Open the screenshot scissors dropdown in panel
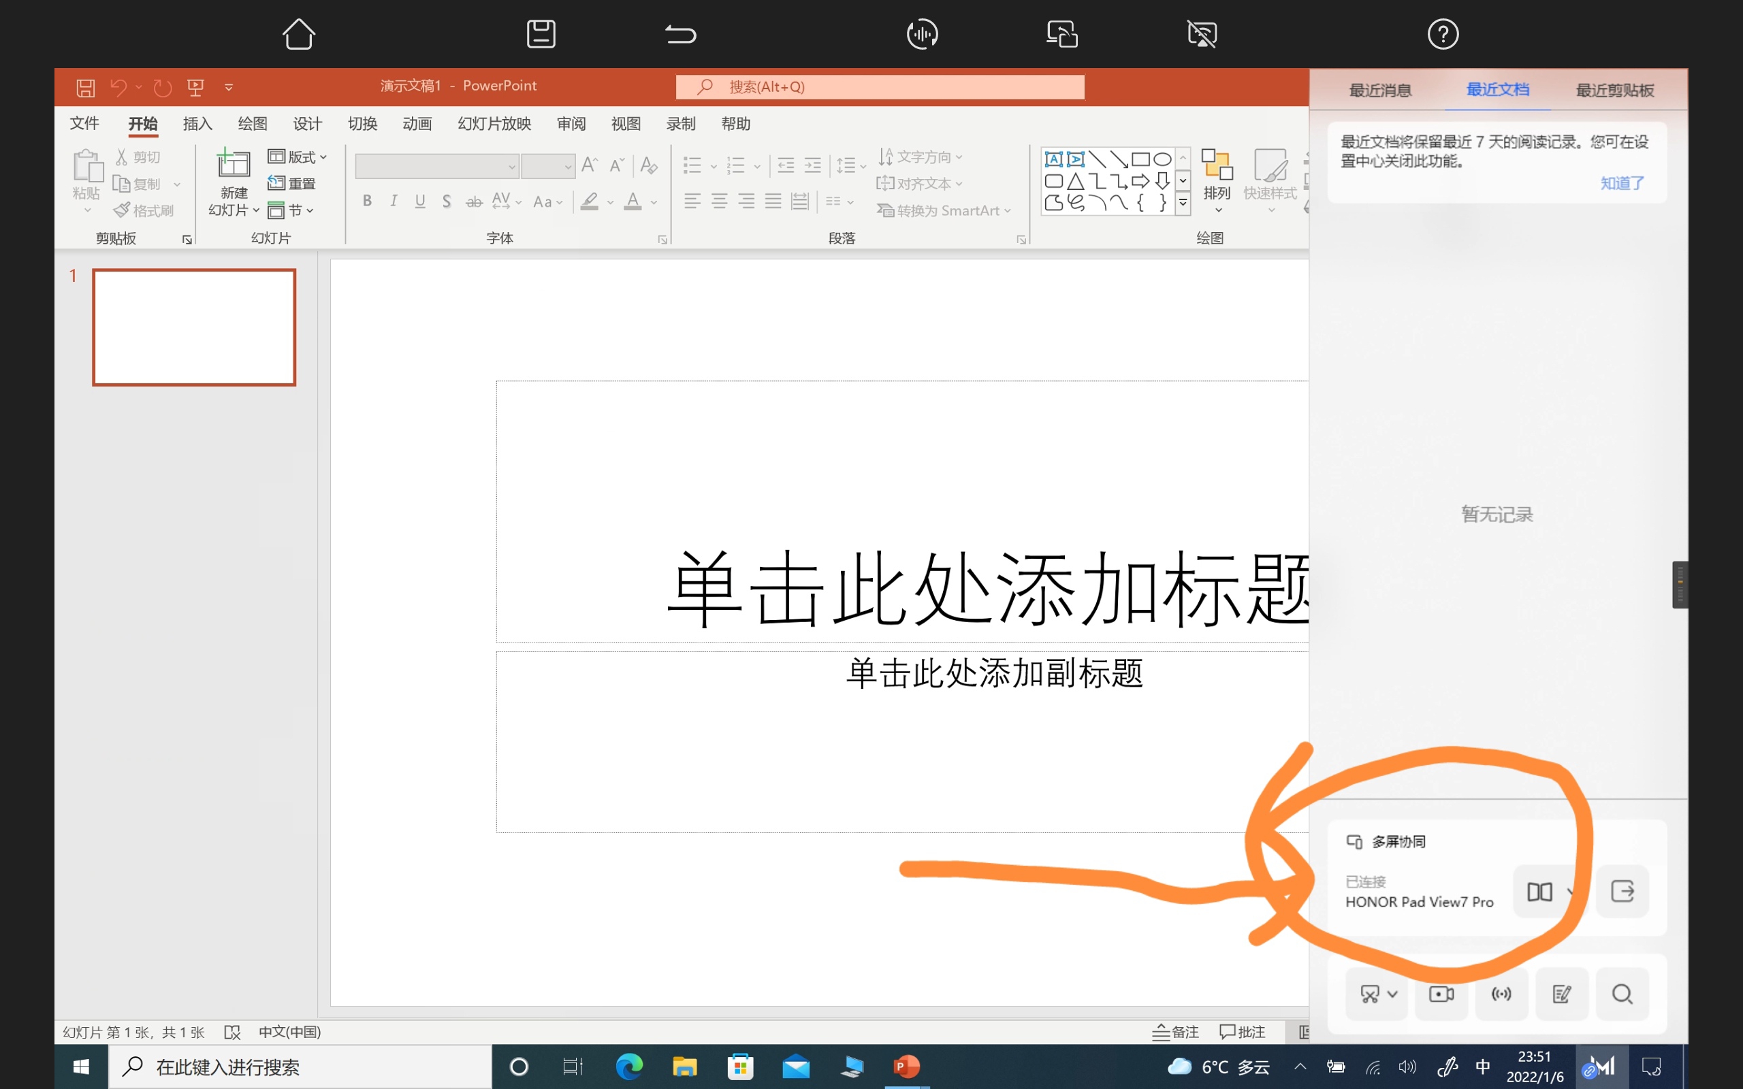Image resolution: width=1743 pixels, height=1089 pixels. pos(1377,994)
